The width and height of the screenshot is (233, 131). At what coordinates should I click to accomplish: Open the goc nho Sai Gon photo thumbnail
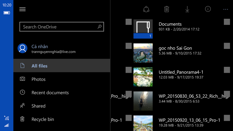[x=143, y=53]
